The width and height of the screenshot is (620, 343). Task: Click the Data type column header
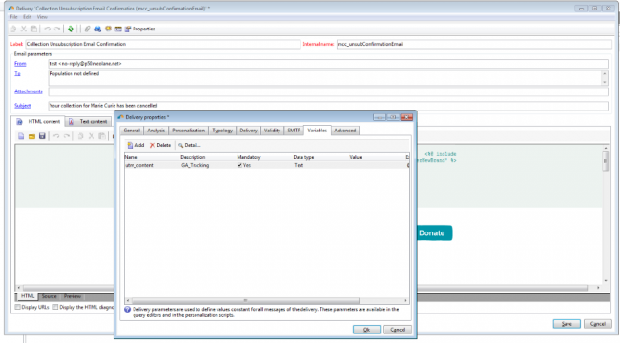point(303,157)
